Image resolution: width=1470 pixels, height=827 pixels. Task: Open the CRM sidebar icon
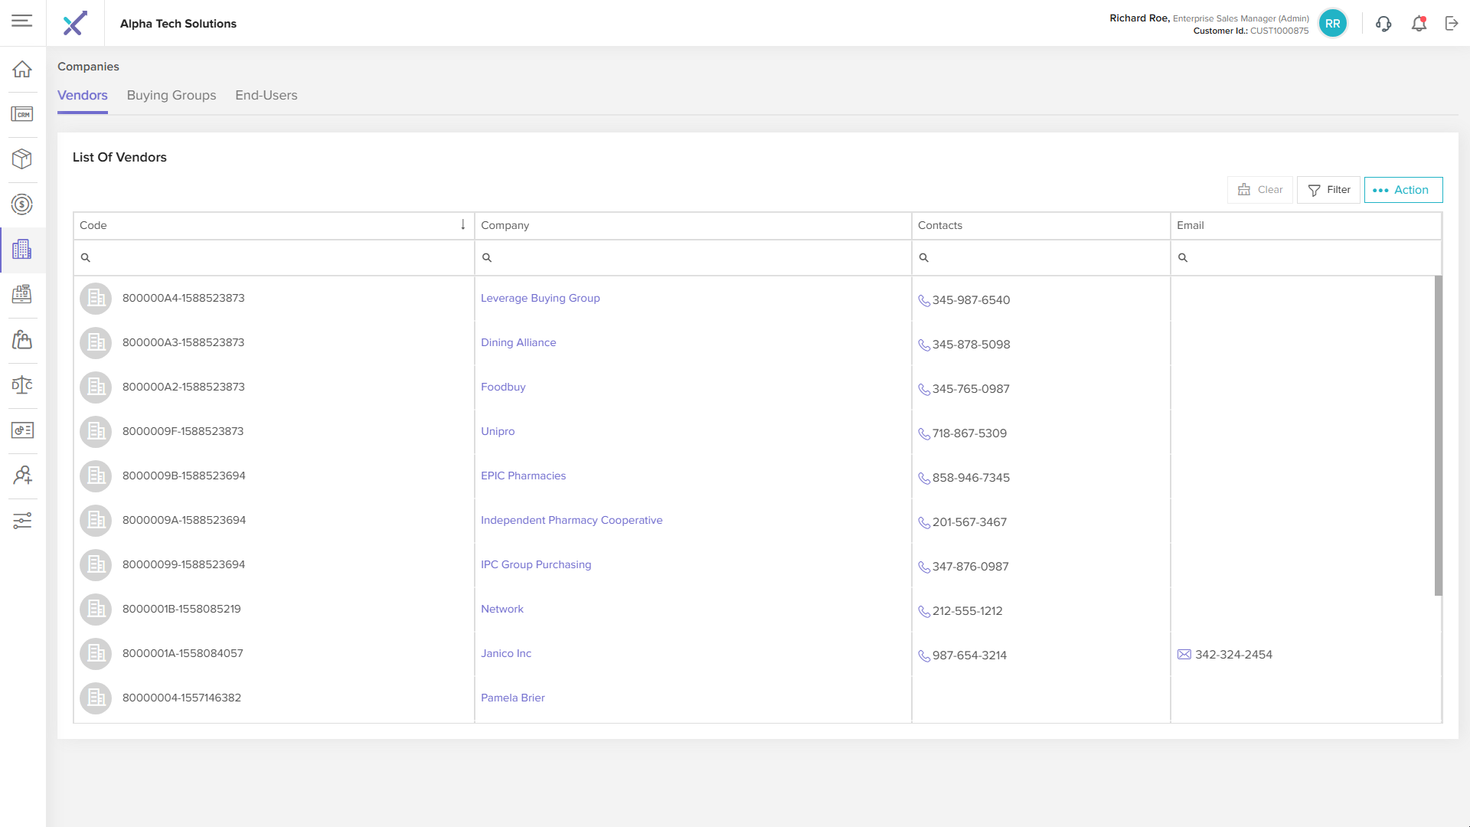tap(22, 114)
